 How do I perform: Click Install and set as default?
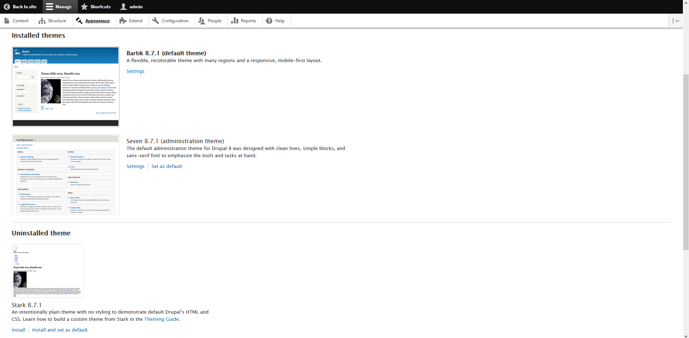(x=60, y=330)
